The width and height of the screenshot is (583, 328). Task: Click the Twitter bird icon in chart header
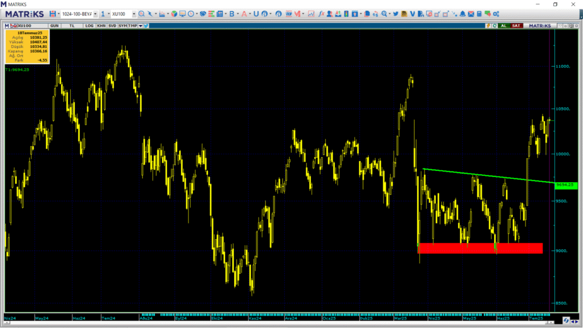(146, 26)
